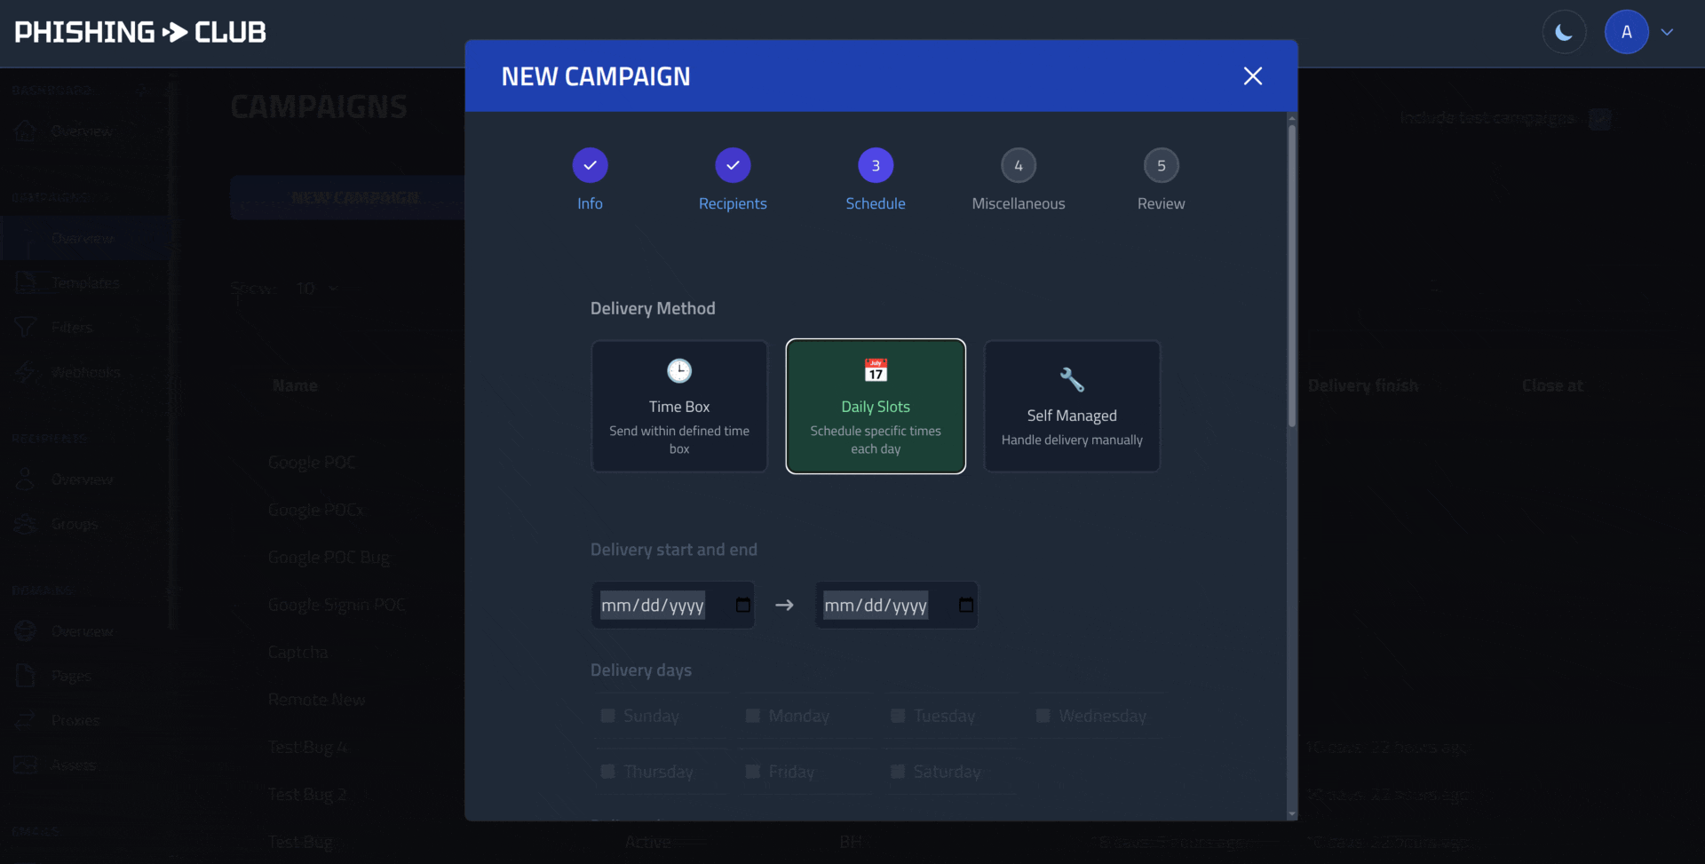Click the scrollbar down arrow in dialog

pos(1291,814)
